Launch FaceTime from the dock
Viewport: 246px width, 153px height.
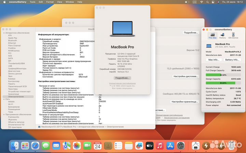(x=87, y=146)
